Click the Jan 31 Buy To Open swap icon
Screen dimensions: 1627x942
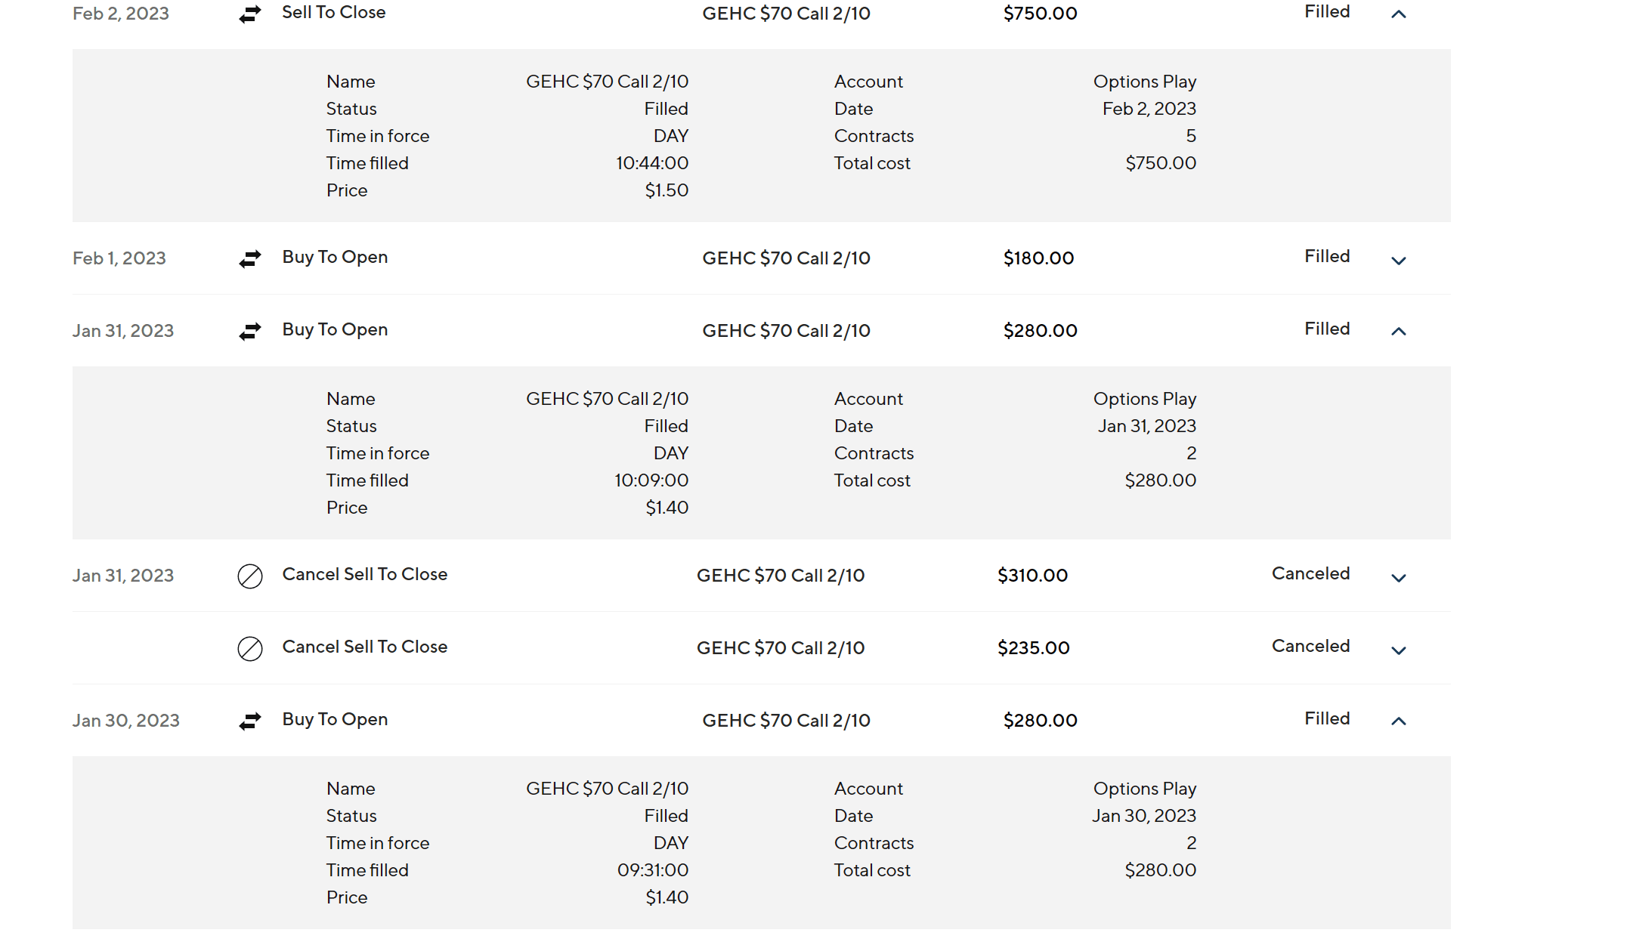[250, 332]
